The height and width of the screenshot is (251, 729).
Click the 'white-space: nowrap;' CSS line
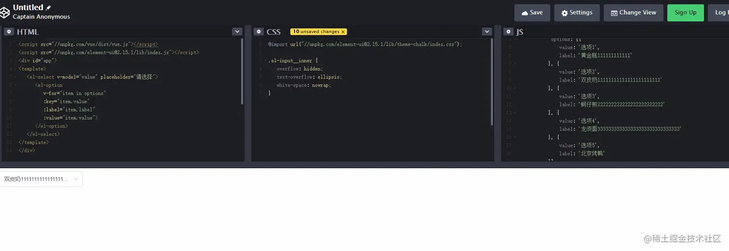(x=304, y=85)
